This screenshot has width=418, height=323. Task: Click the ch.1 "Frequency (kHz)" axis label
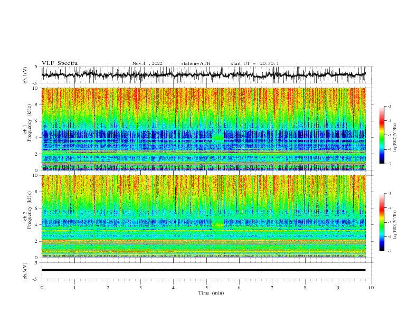click(x=29, y=122)
